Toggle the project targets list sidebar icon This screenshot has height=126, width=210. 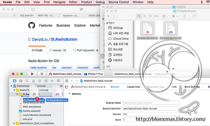click(x=66, y=87)
